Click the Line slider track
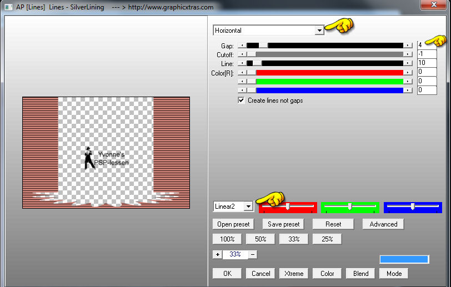Viewport: 451px width, 287px height. point(325,63)
